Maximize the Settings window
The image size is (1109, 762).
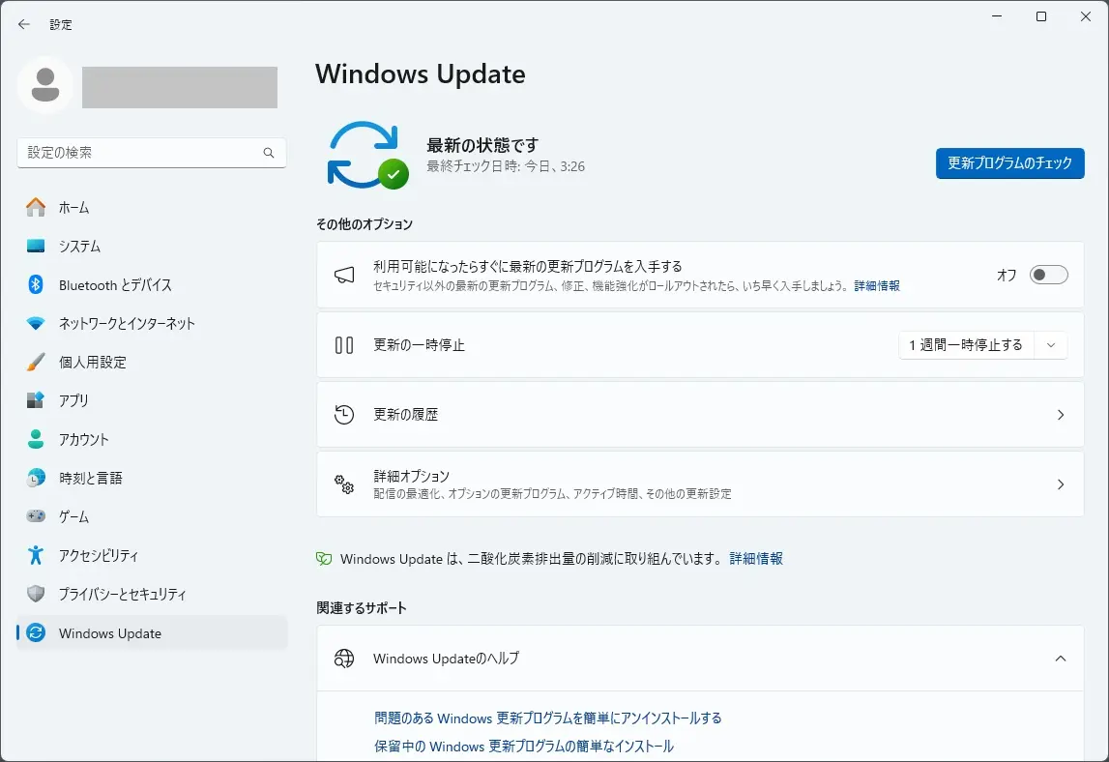click(x=1041, y=16)
